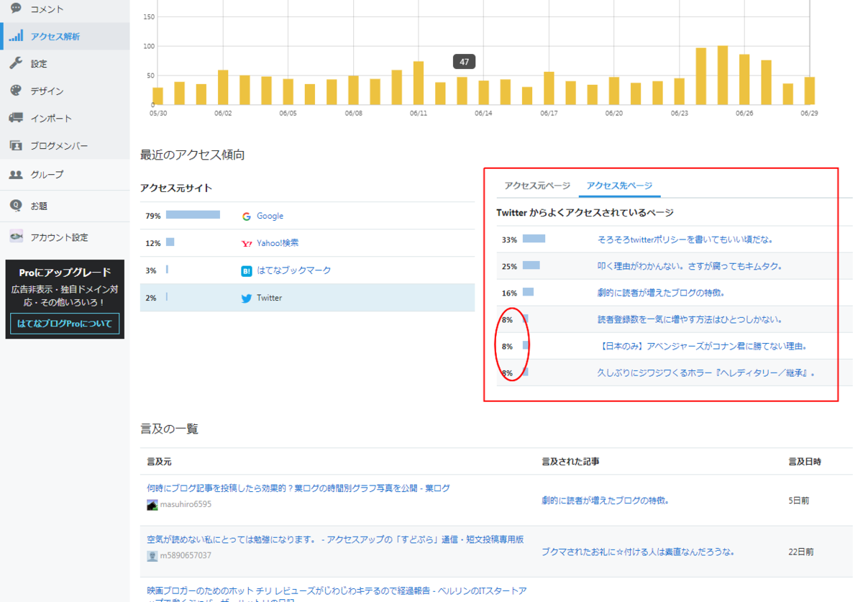Open ブクマされたお礼に☆付ける人 article link
Image resolution: width=863 pixels, height=602 pixels.
click(x=638, y=552)
